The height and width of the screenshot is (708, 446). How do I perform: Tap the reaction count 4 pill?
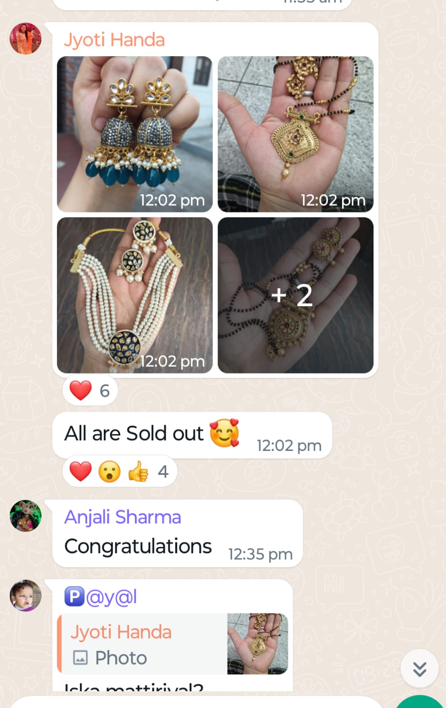click(x=120, y=471)
